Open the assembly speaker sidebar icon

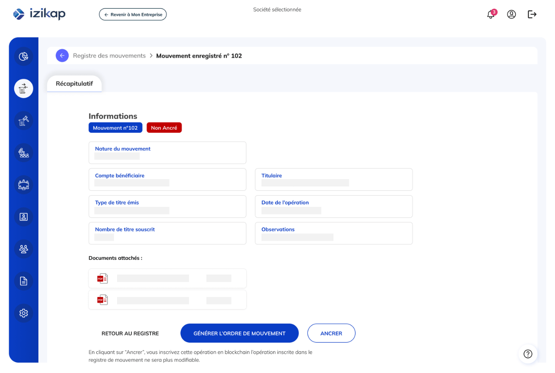coord(23,153)
